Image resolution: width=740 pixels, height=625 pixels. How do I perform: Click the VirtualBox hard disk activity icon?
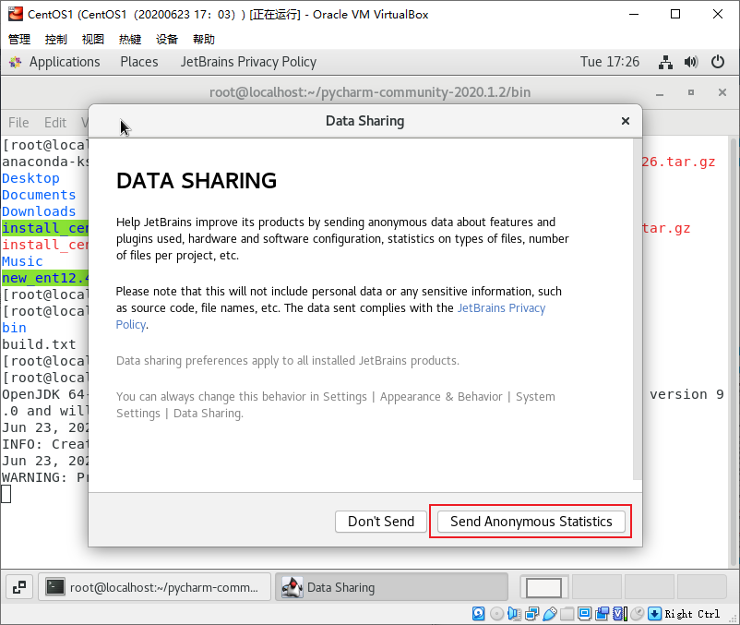(479, 614)
